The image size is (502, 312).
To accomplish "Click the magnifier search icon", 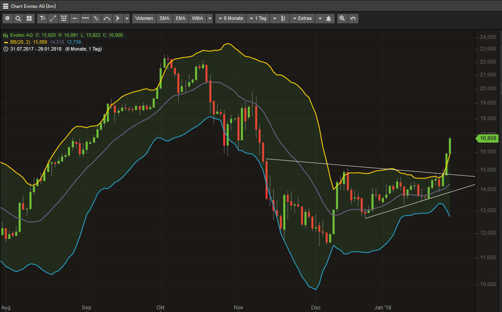I will point(18,19).
